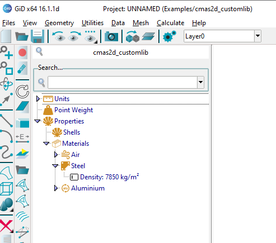Select the Create NURBS curve tool
Viewport: 276px width, 243px height.
[6, 152]
